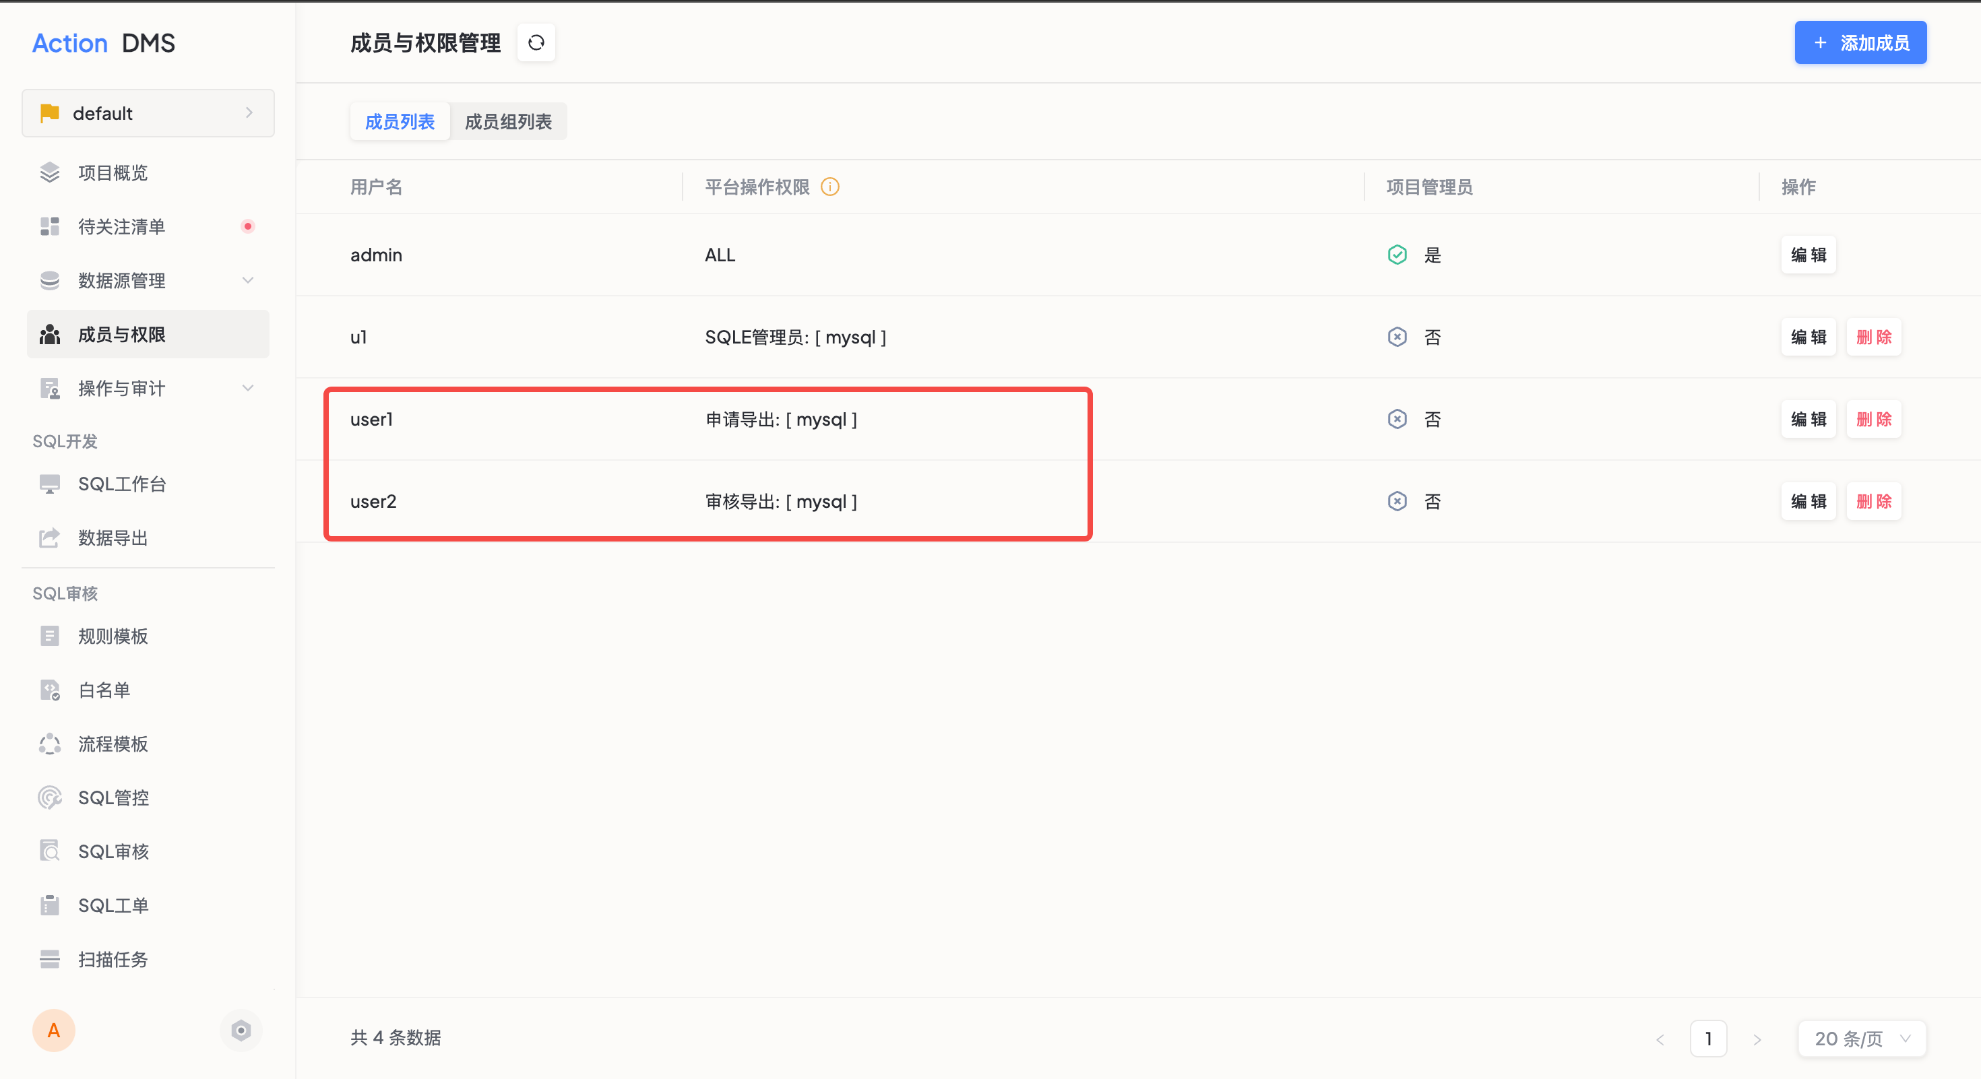Click the username cell user1
Viewport: 1981px width, 1079px height.
[x=371, y=420]
